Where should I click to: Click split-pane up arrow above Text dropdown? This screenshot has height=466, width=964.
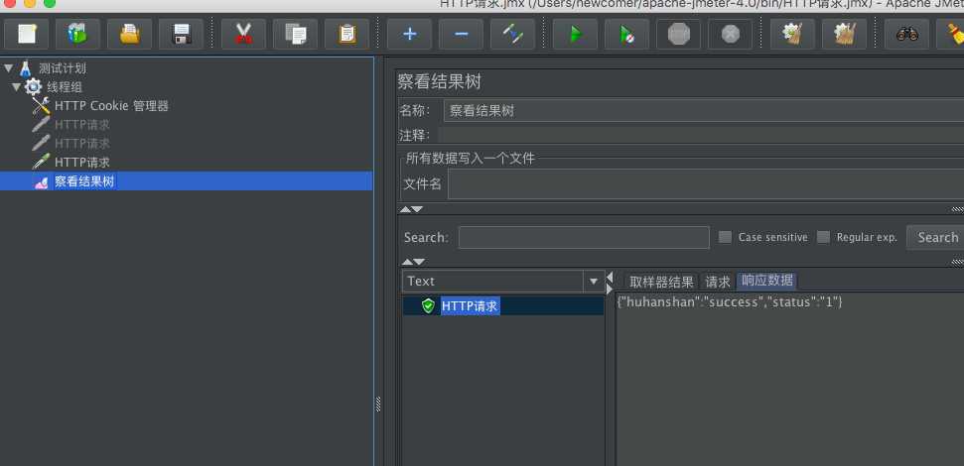point(406,262)
